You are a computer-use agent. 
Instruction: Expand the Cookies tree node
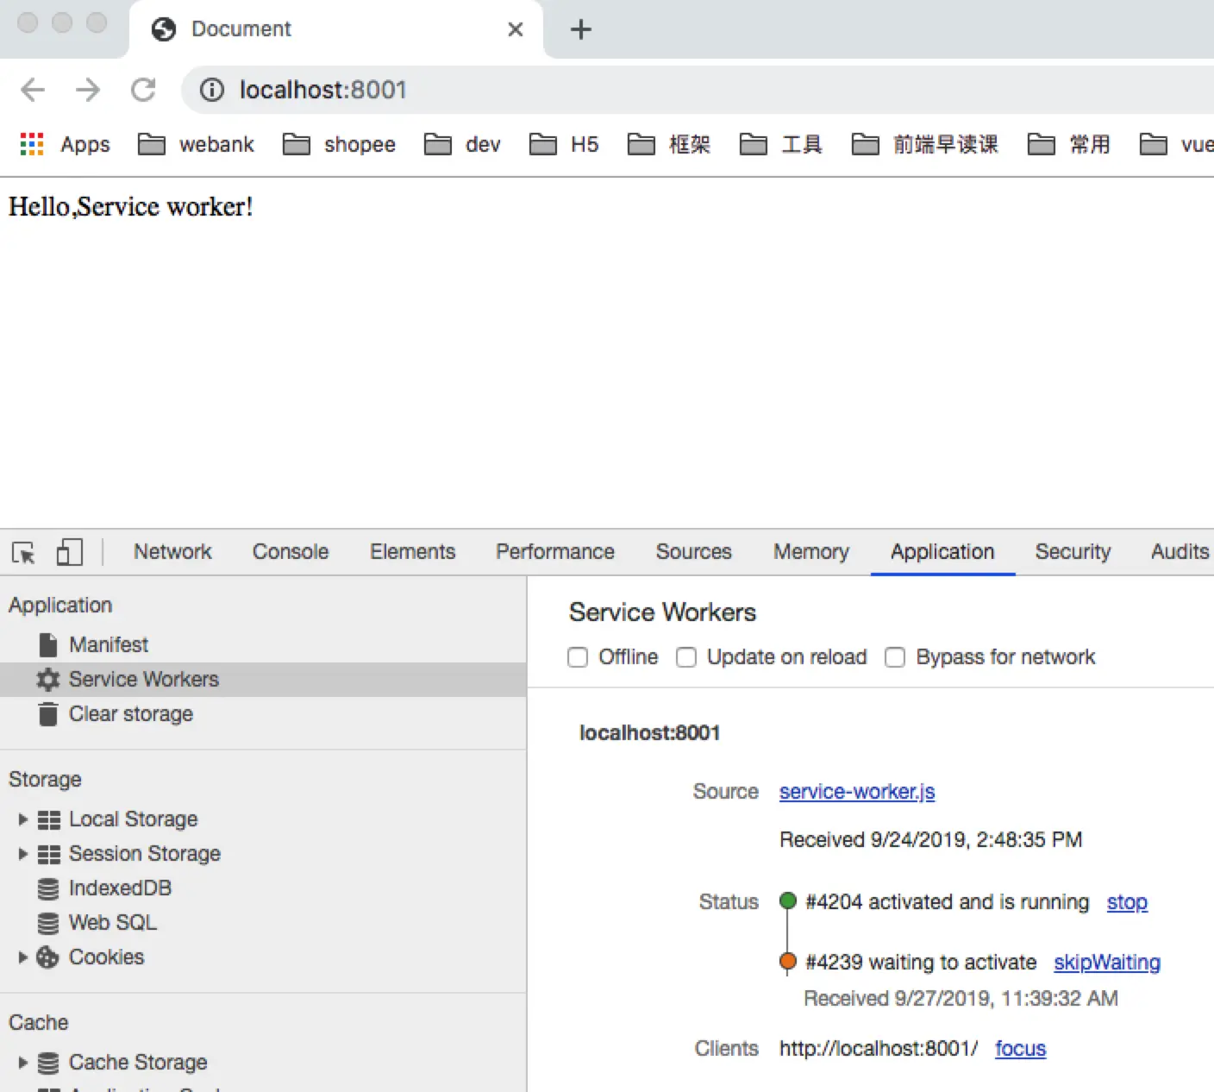coord(23,957)
